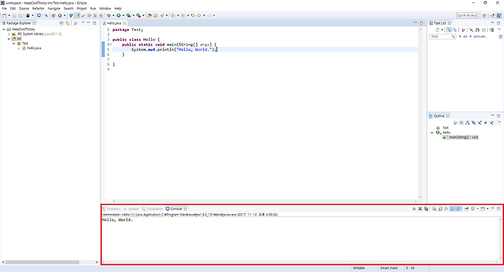Collapse the Hello class in Outline
504x272 pixels.
click(433, 133)
